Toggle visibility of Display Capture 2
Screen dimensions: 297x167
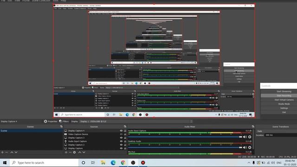pyautogui.click(x=121, y=145)
